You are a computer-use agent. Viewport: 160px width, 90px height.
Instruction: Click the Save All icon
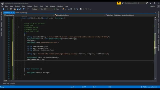pos(20,9)
